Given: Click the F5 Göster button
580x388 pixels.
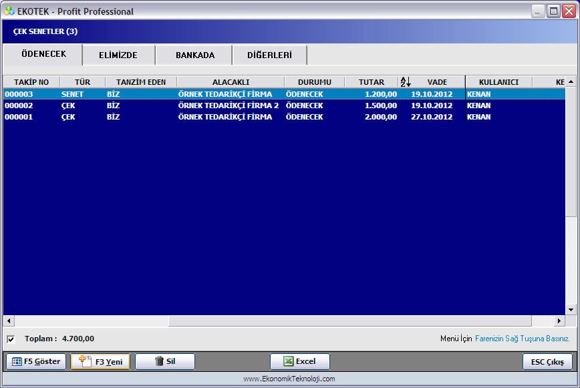Looking at the screenshot, I should click(x=36, y=361).
